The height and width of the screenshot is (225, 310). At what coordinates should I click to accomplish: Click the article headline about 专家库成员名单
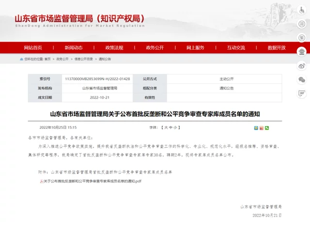[155, 114]
